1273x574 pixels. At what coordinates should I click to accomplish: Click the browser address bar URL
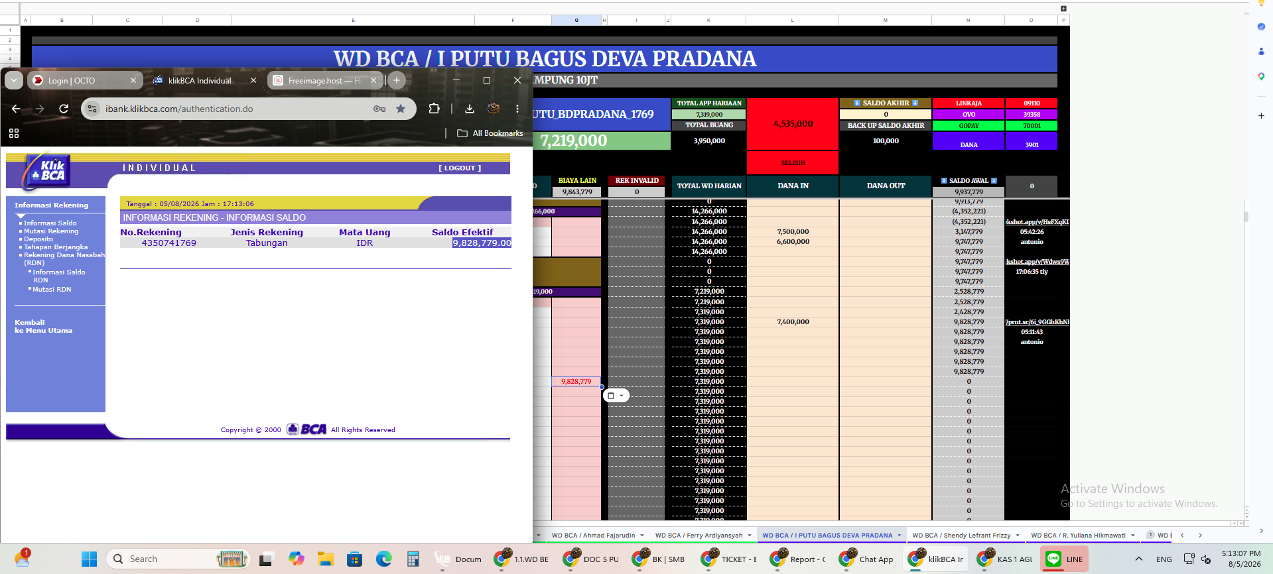tap(179, 109)
